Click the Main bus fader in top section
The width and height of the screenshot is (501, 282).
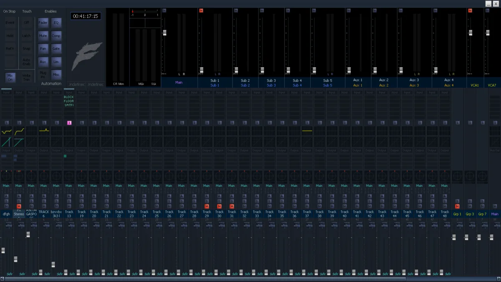(164, 33)
